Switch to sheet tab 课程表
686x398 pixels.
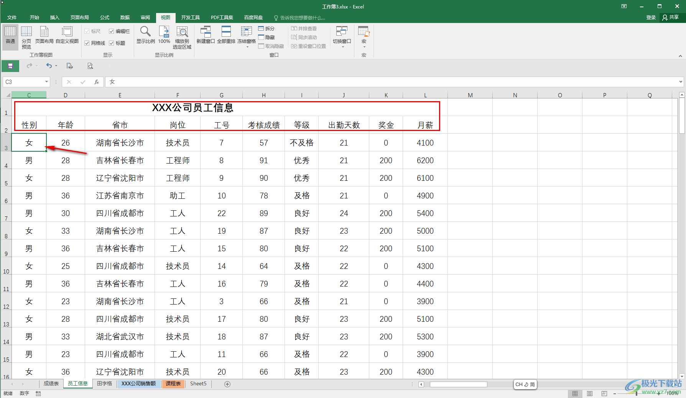(173, 384)
